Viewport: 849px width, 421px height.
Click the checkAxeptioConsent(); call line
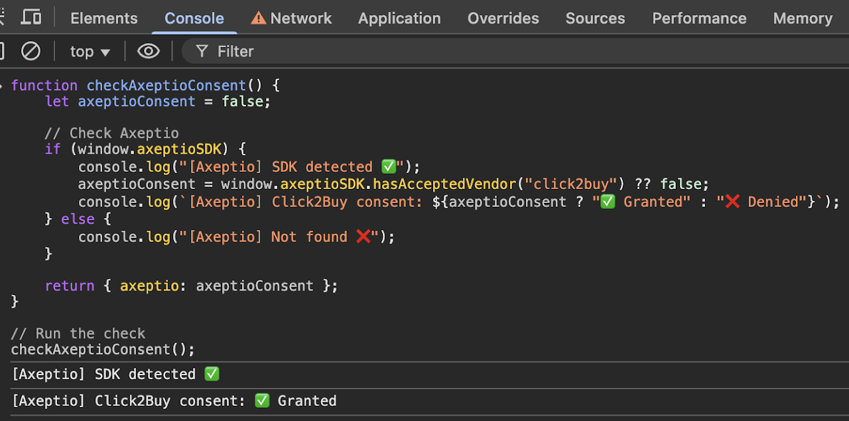coord(103,349)
